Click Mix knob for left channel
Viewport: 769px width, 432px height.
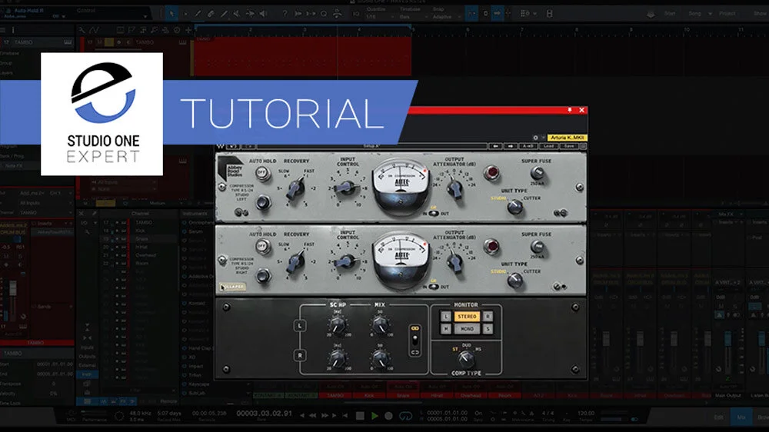[x=380, y=324]
